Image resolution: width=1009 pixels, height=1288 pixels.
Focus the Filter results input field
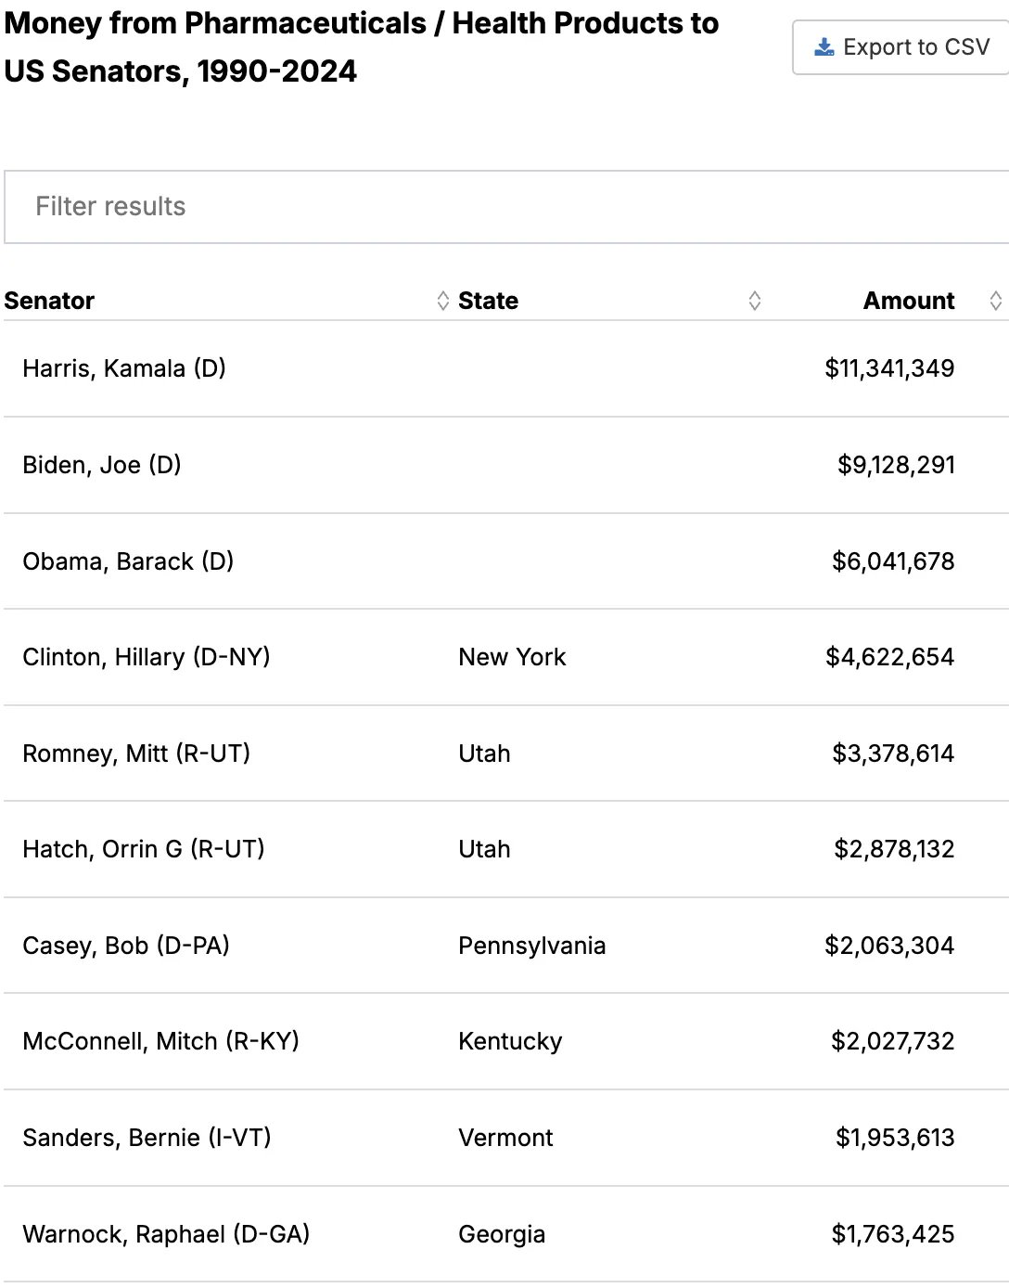click(506, 207)
